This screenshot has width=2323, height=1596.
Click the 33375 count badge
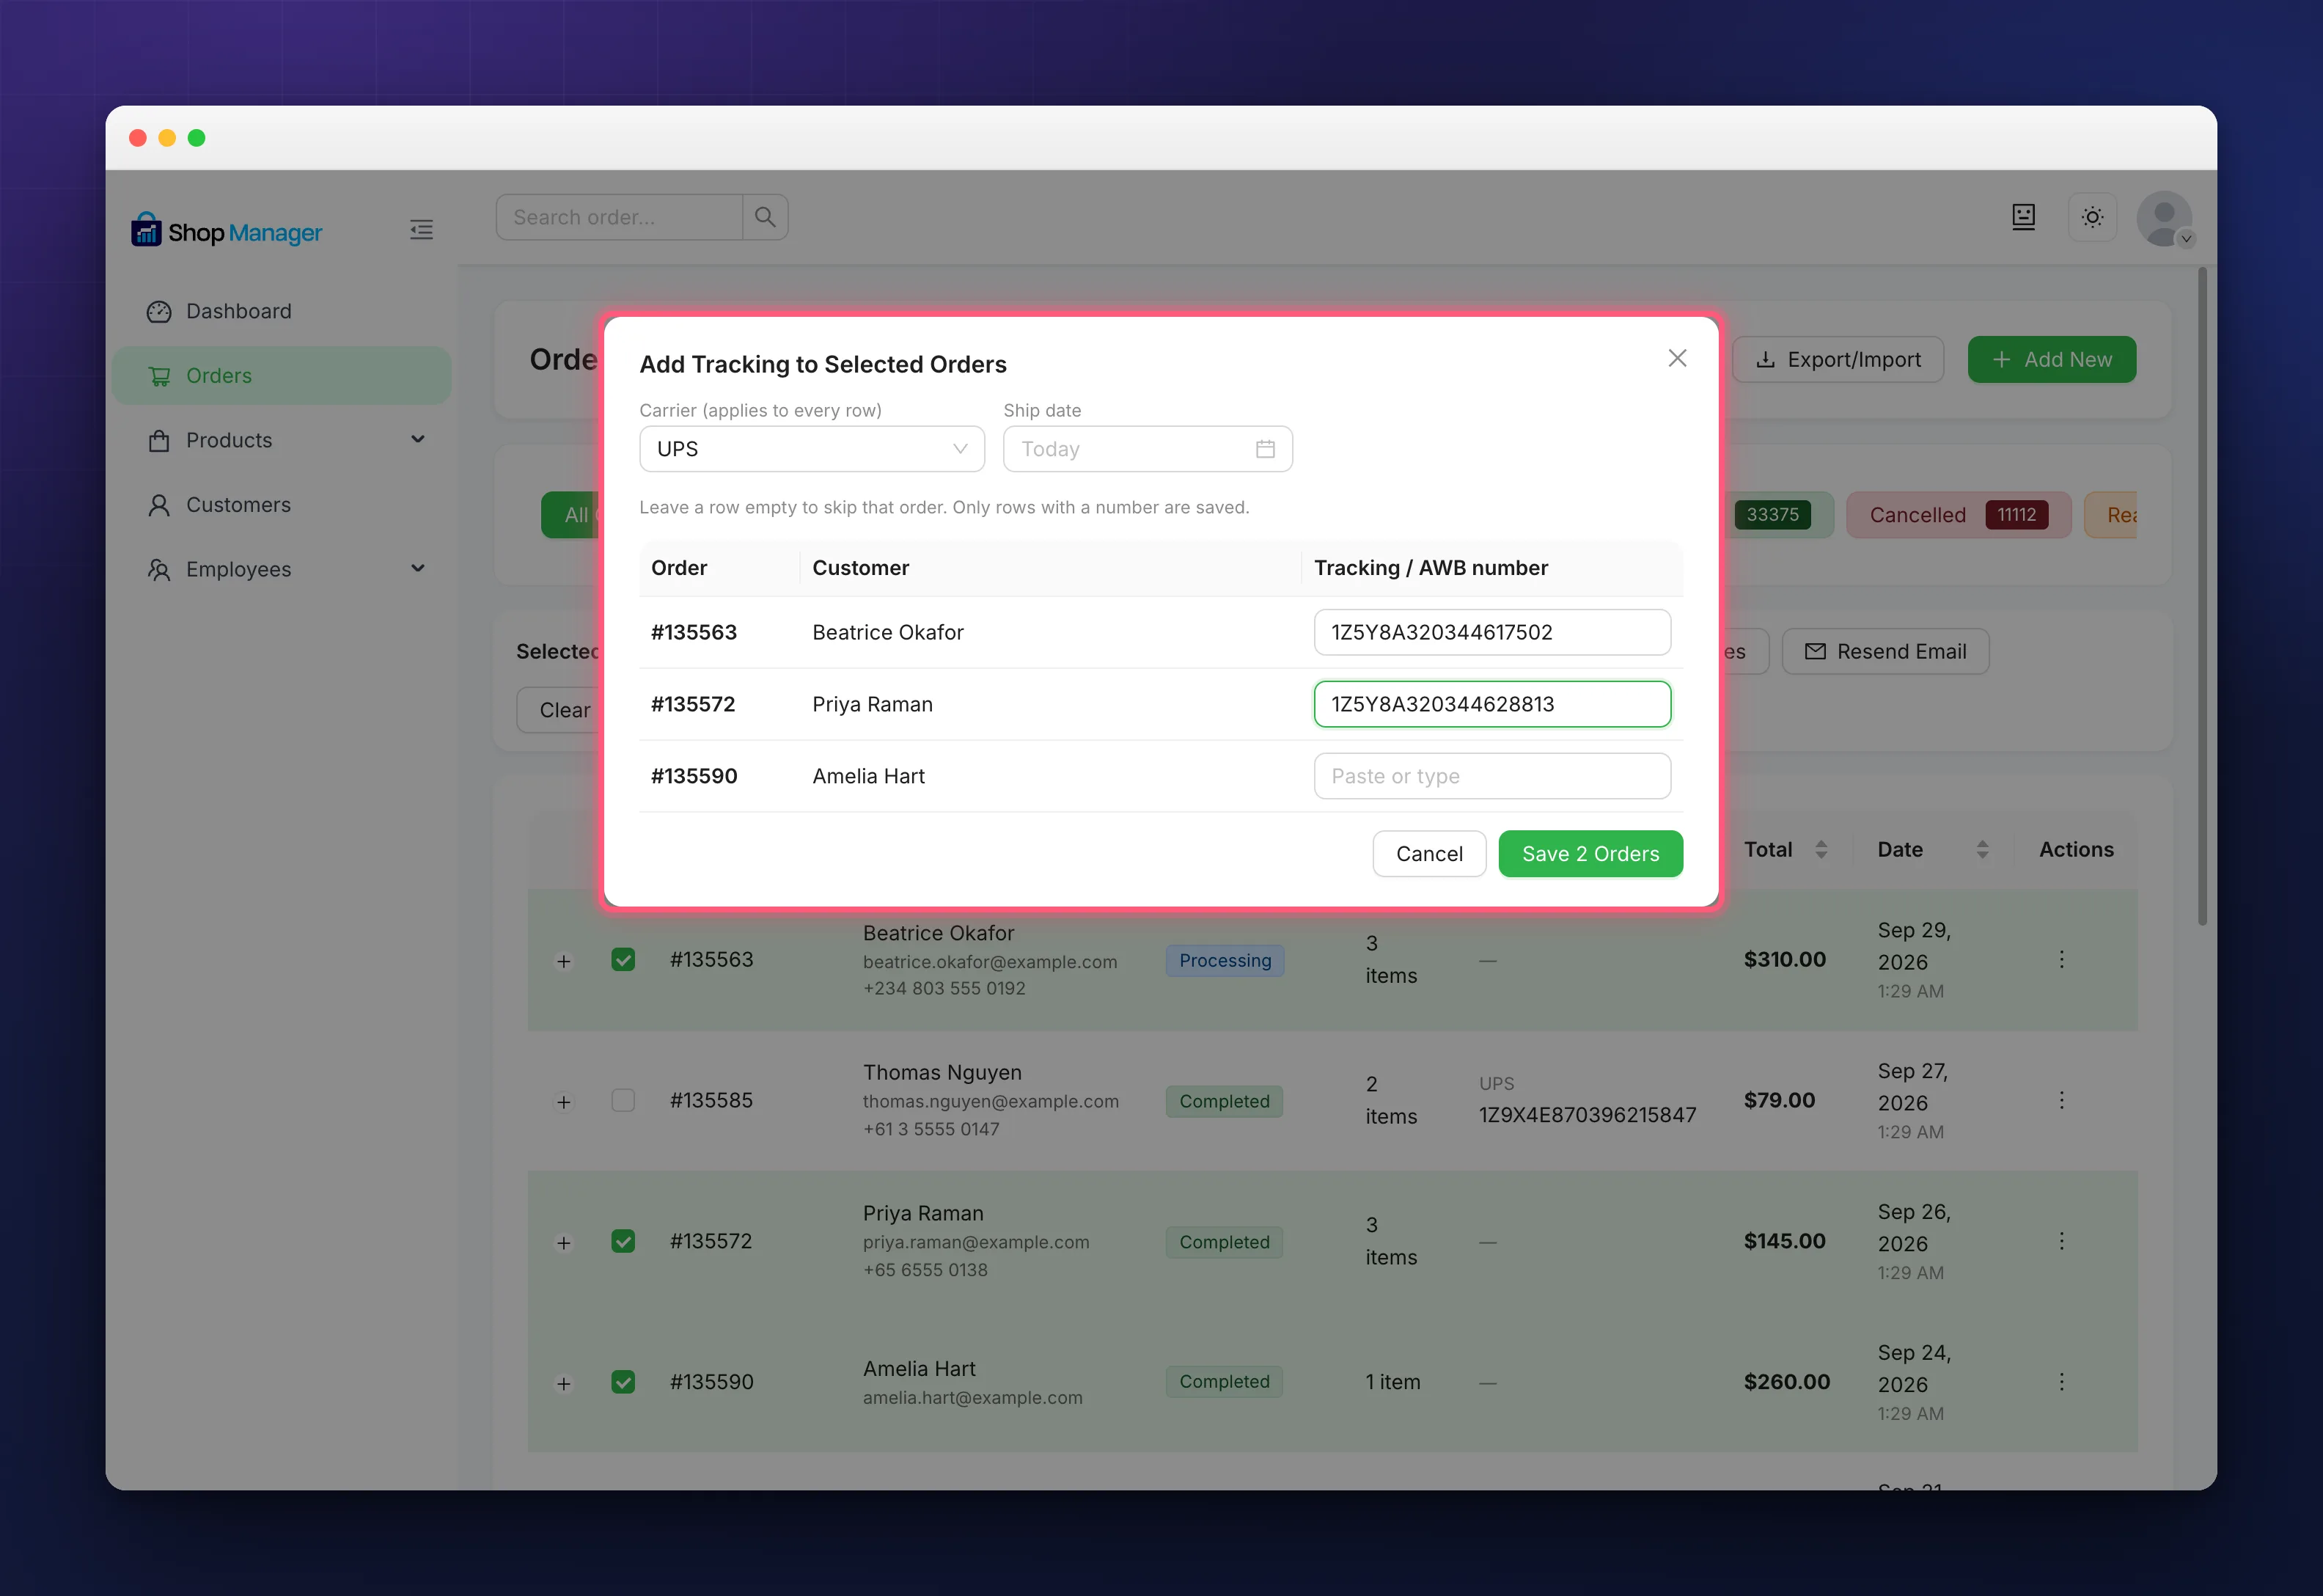click(1772, 515)
